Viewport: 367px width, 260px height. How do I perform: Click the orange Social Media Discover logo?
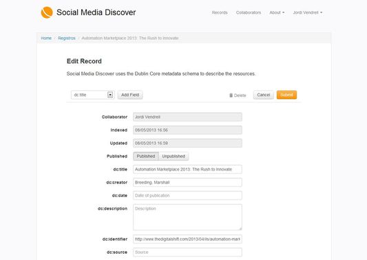coord(47,12)
